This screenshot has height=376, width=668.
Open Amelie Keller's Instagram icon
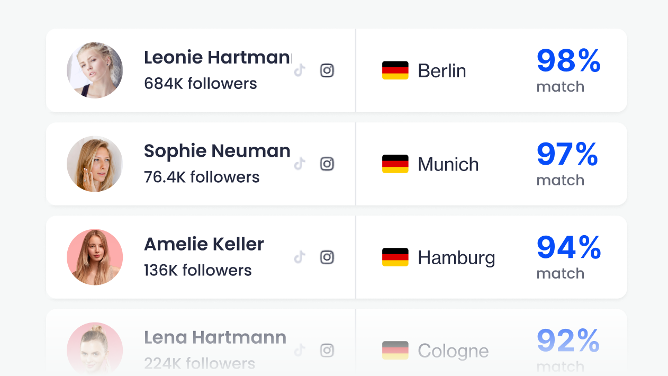327,257
